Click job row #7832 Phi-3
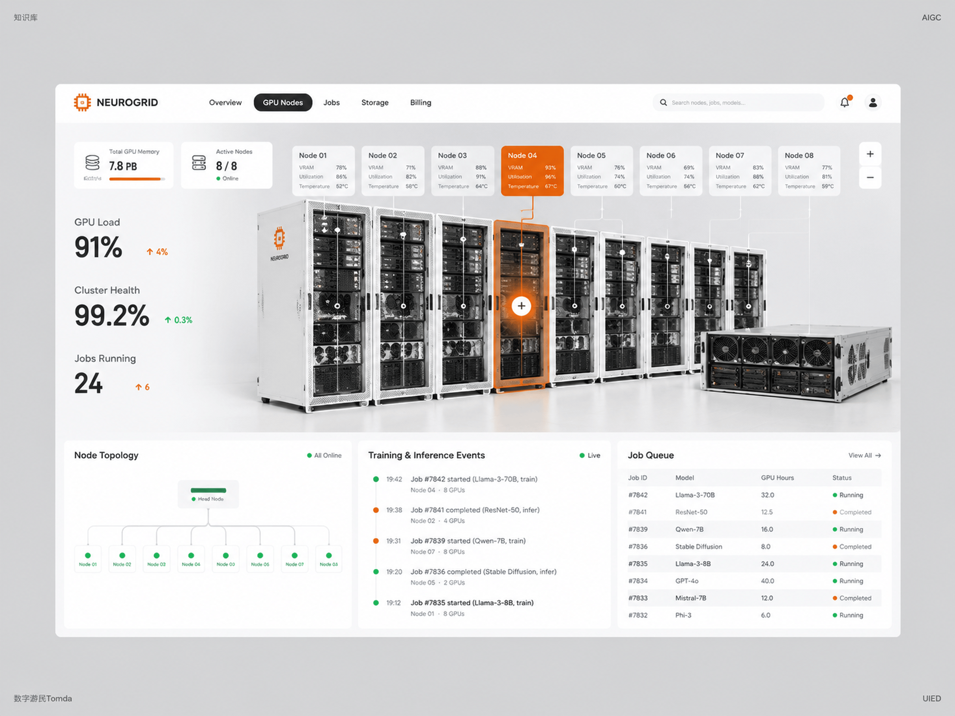This screenshot has width=955, height=716. point(754,615)
